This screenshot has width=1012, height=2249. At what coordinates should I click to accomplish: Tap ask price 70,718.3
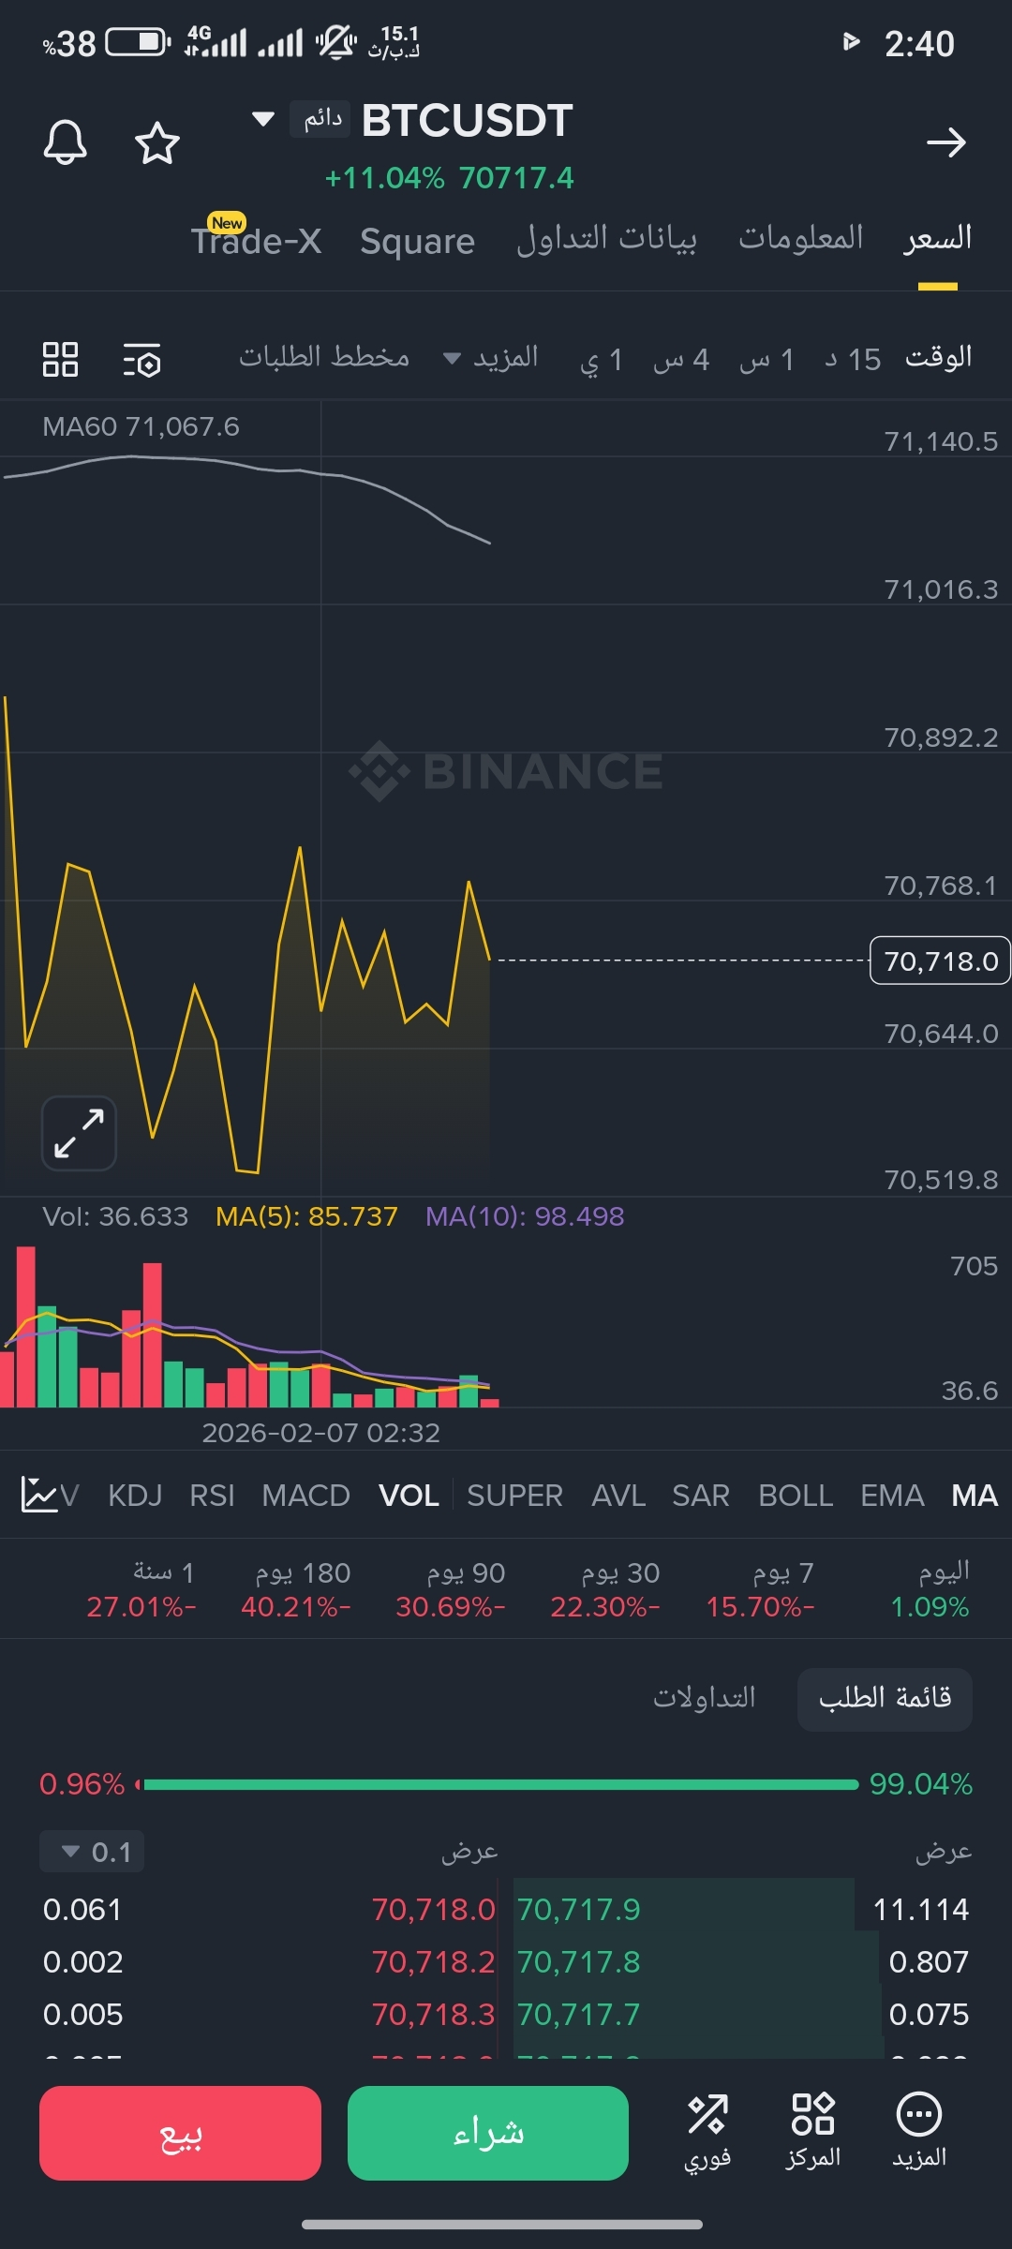(x=434, y=2014)
